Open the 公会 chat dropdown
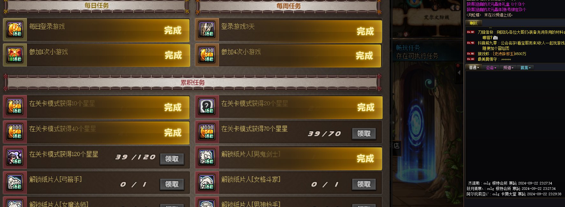565x207 pixels. pos(491,68)
